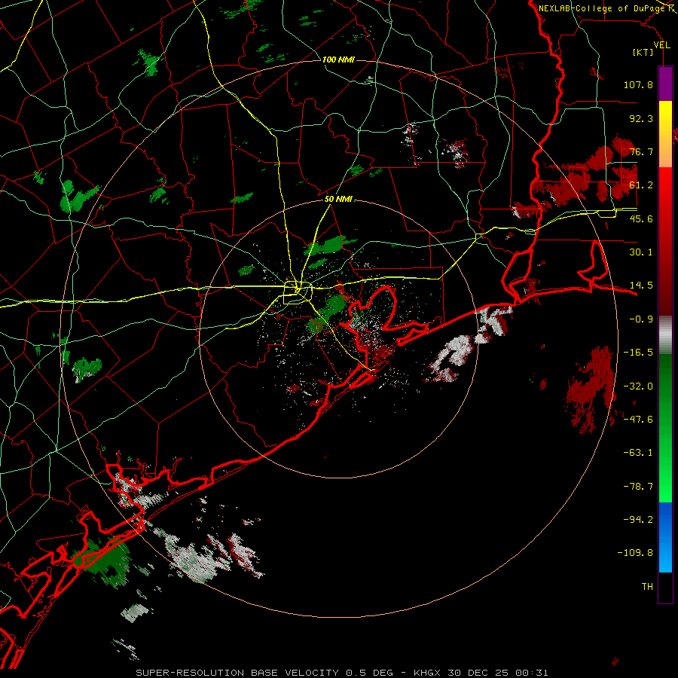Select the 76.7 value on velocity scale
The height and width of the screenshot is (678, 678).
641,151
